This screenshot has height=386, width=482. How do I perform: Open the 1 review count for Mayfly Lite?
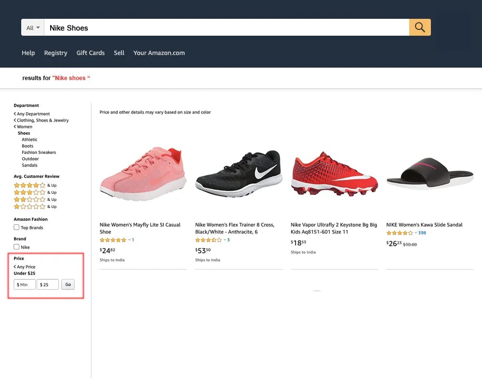(133, 240)
